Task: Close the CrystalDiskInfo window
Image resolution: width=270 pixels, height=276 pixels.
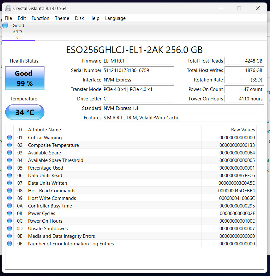Action: tap(258, 8)
